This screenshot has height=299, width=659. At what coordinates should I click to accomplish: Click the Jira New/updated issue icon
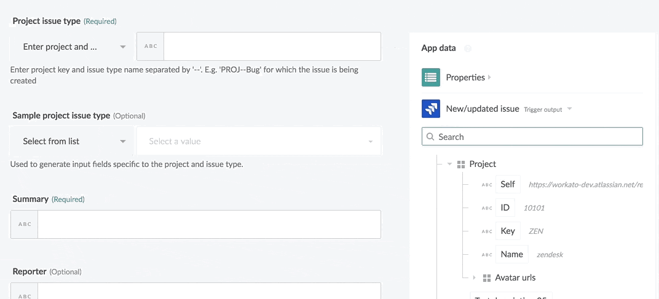(x=430, y=109)
